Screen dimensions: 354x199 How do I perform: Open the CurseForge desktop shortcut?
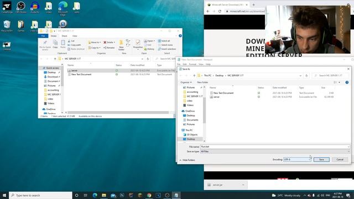(7, 7)
